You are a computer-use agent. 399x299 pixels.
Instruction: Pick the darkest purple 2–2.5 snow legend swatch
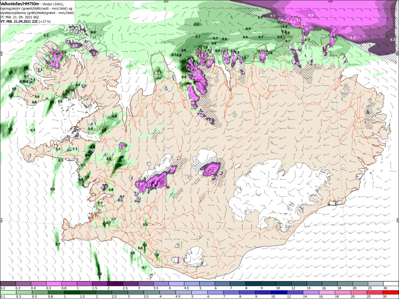click(x=115, y=284)
